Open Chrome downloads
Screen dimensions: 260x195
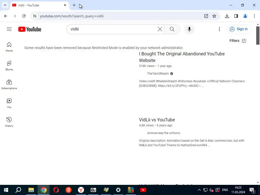(x=227, y=16)
